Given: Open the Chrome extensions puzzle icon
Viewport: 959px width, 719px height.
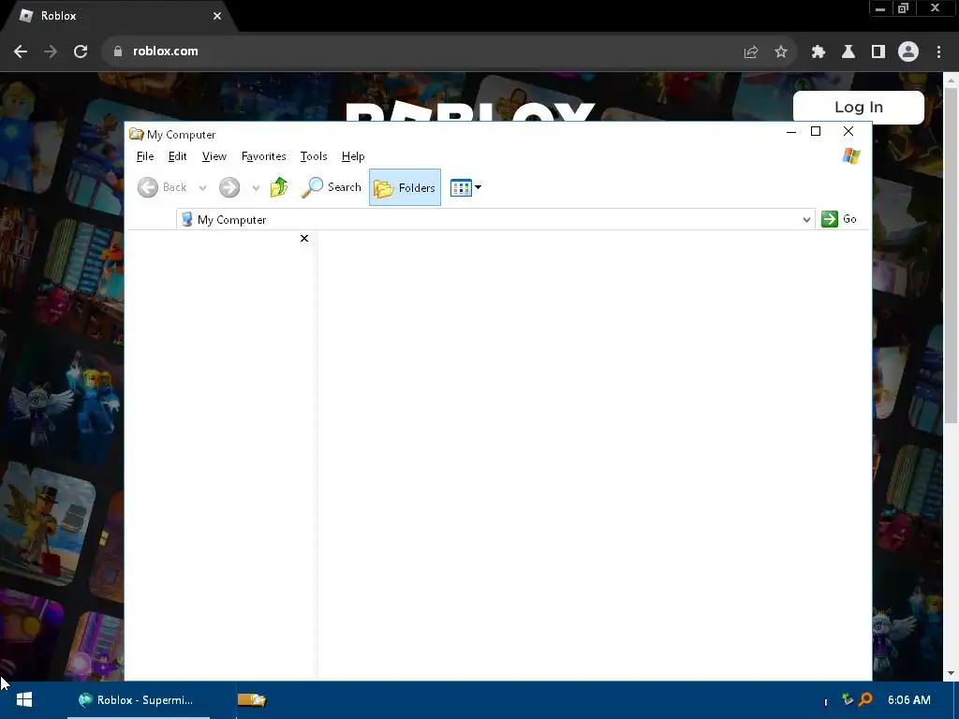Looking at the screenshot, I should tap(818, 52).
